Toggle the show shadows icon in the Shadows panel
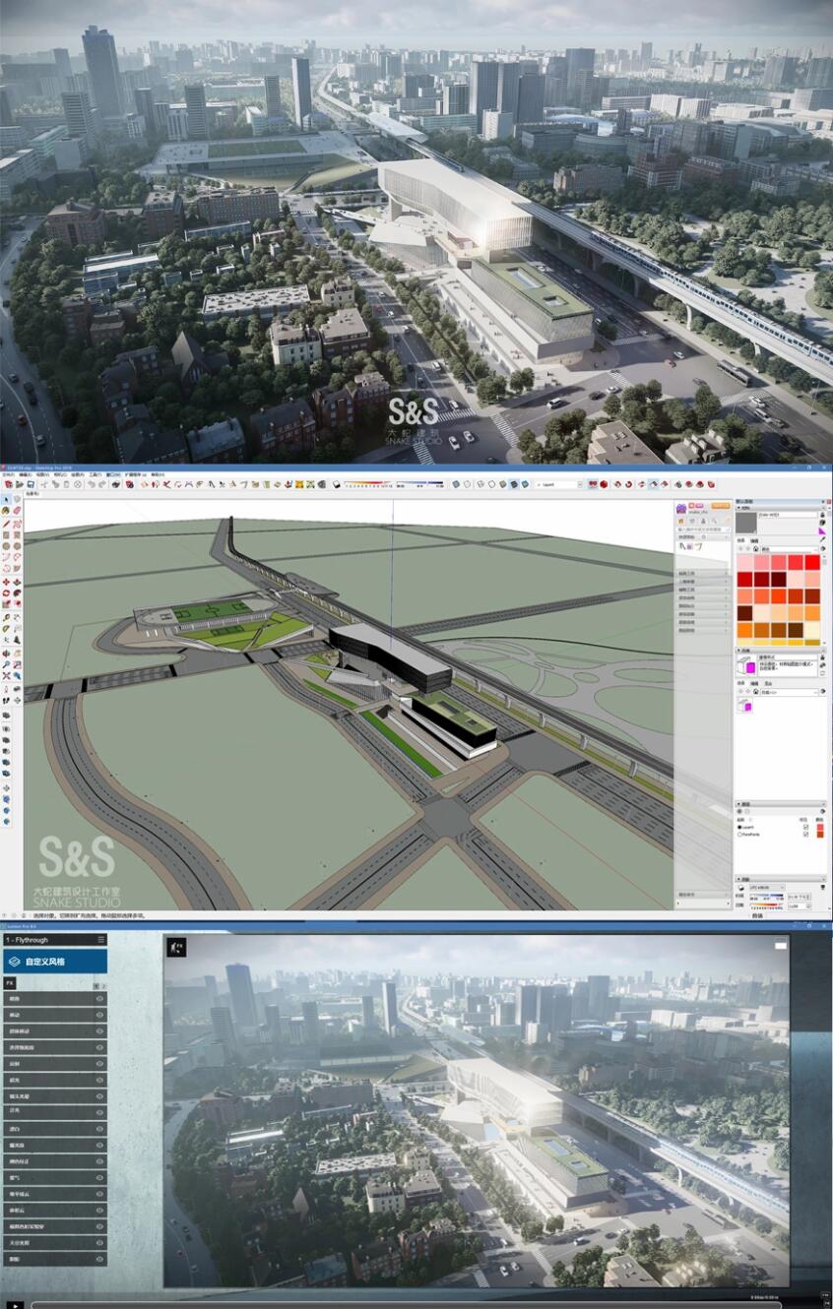Image resolution: width=833 pixels, height=1309 pixels. coord(741,888)
